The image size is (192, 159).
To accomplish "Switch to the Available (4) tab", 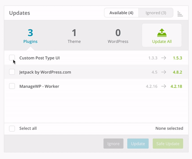I will point(121,13).
